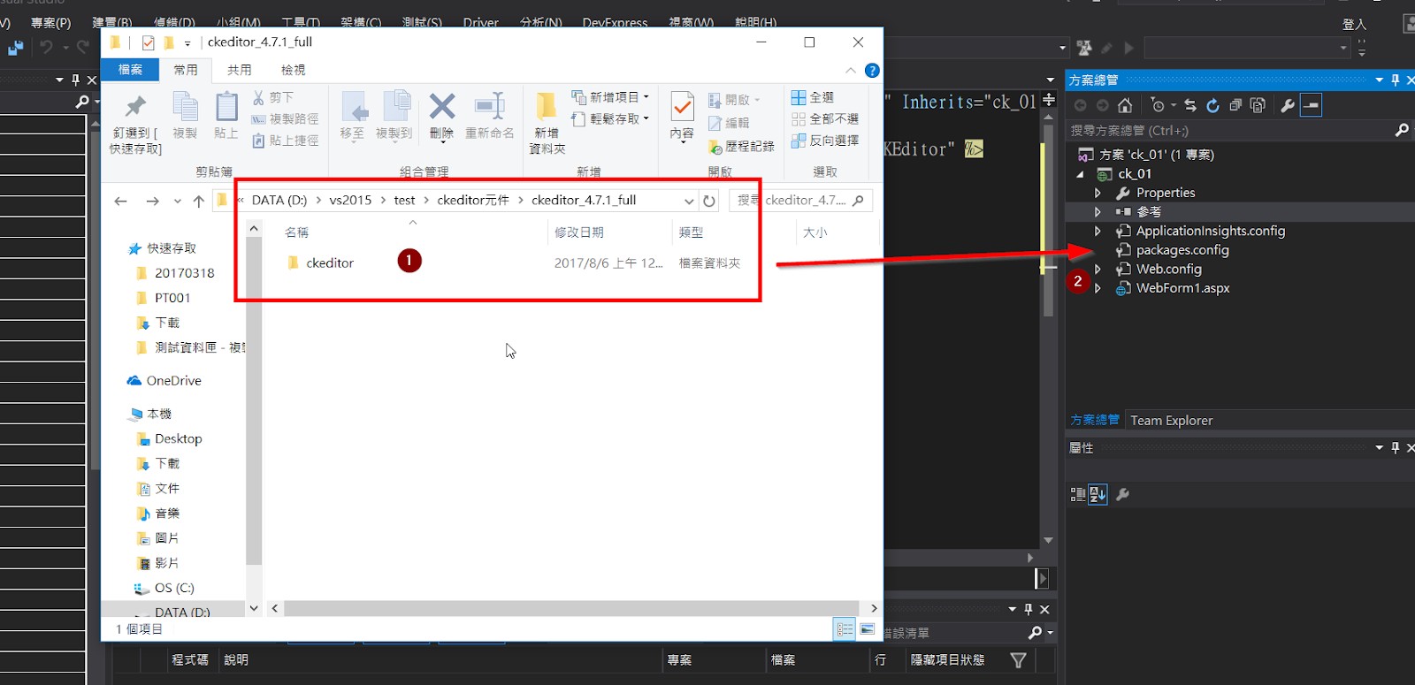The image size is (1415, 685).
Task: Toggle checkbox icon in Explorer title bar
Action: click(x=148, y=42)
